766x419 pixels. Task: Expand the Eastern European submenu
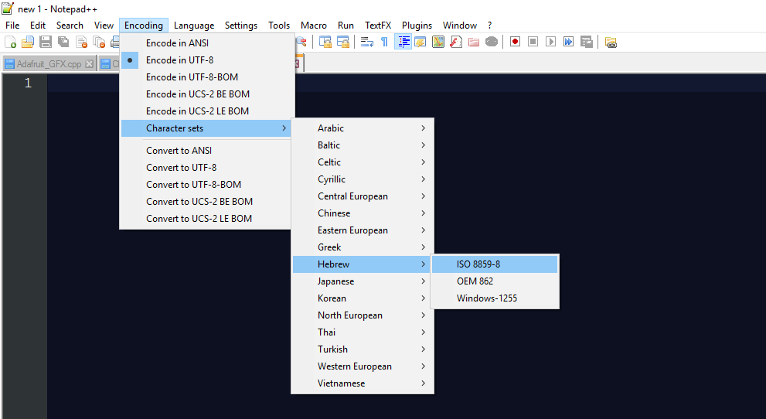point(363,230)
